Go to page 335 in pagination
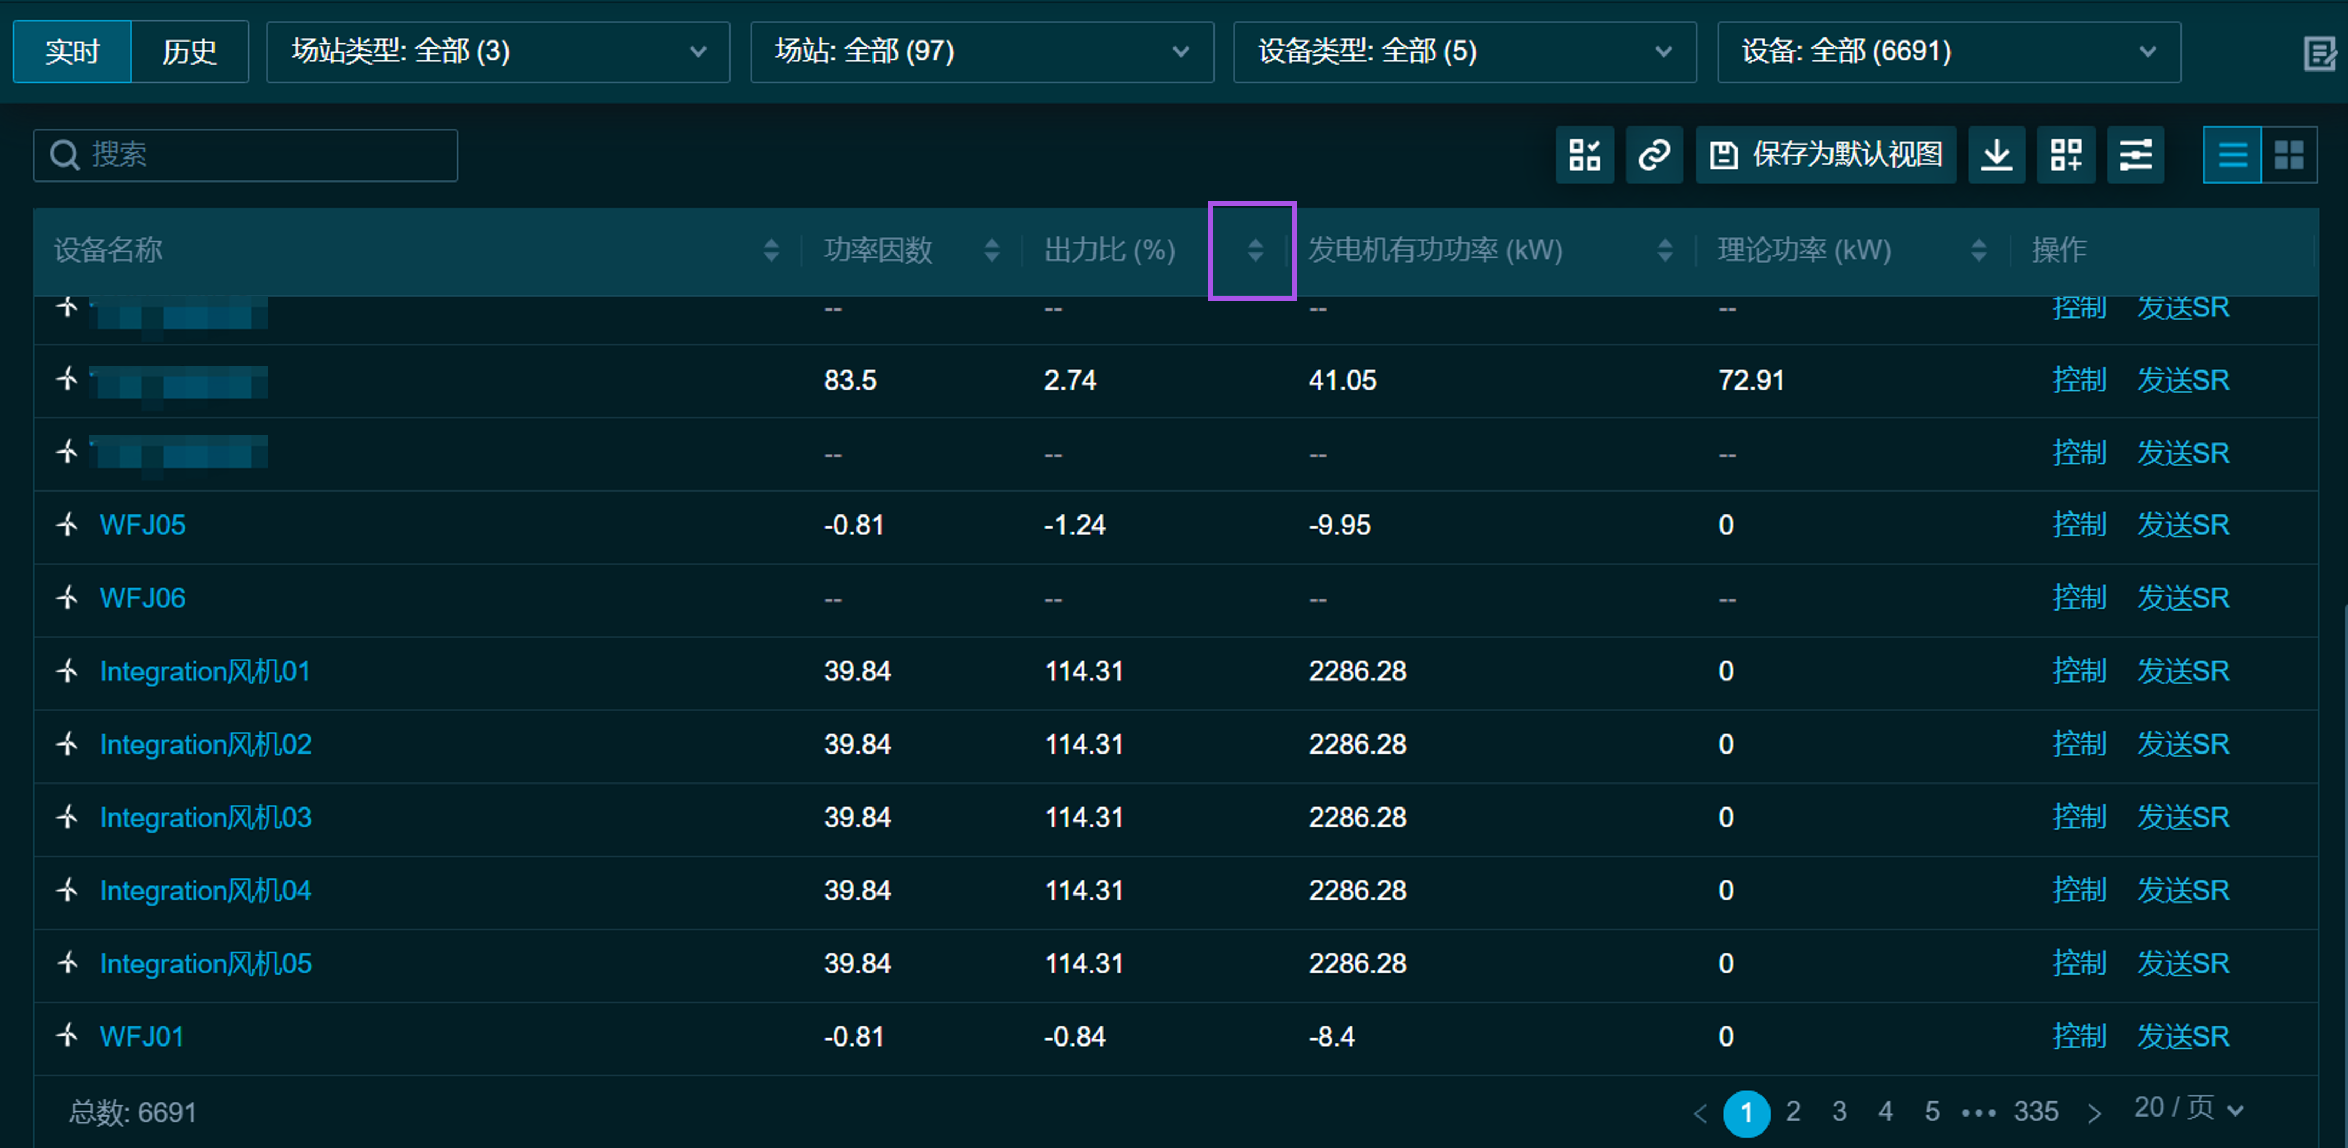 coord(2035,1112)
